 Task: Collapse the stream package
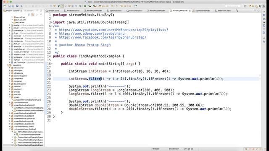click(10, 97)
